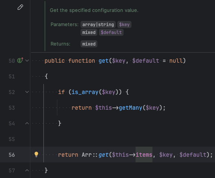Click the 'public' keyword
The width and height of the screenshot is (215, 178).
click(x=55, y=61)
